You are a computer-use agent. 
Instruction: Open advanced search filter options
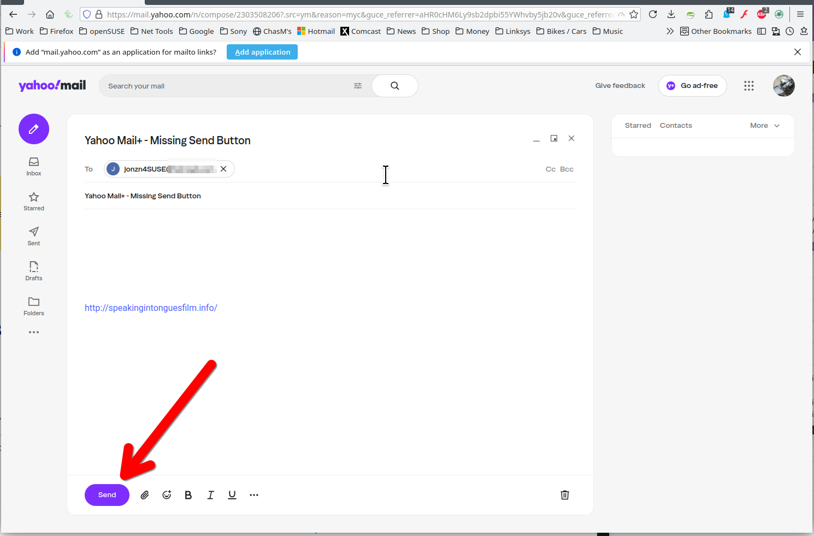[358, 86]
